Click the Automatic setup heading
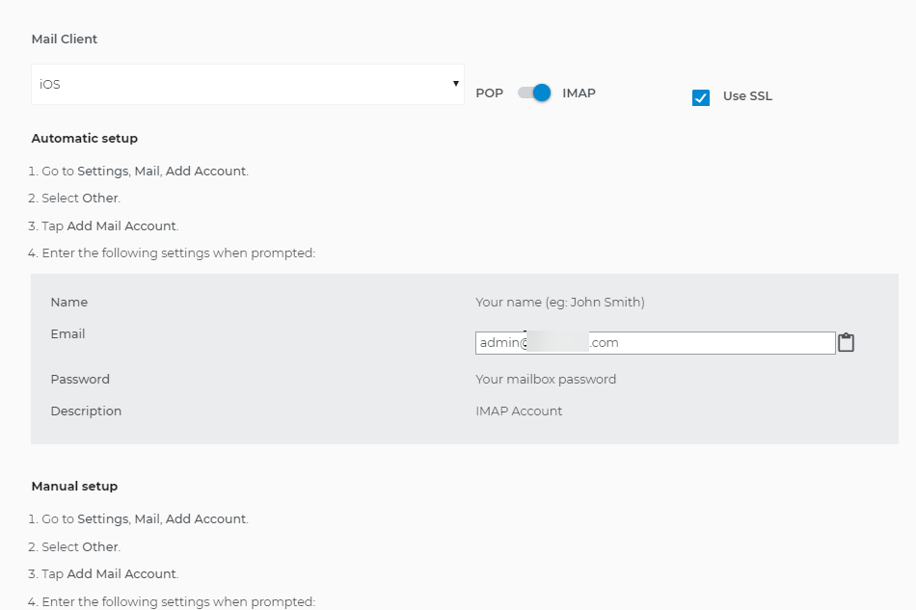Viewport: 916px width, 610px height. (x=84, y=138)
